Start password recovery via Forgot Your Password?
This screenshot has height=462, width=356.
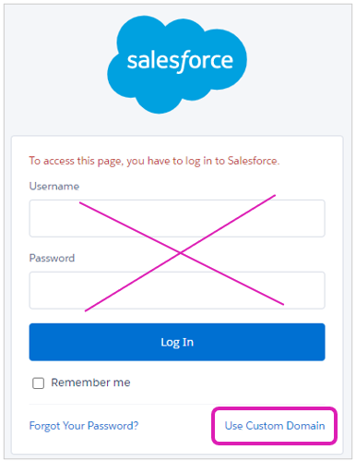(84, 426)
